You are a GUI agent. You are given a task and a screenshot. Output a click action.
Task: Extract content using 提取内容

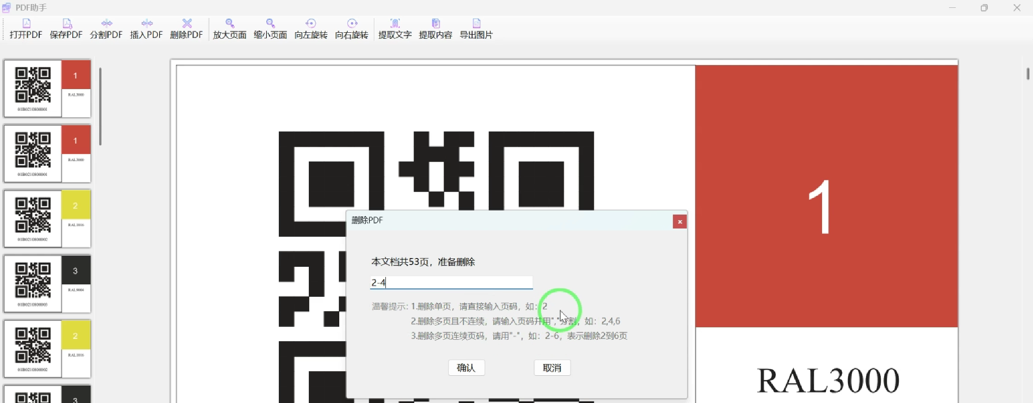pyautogui.click(x=435, y=29)
